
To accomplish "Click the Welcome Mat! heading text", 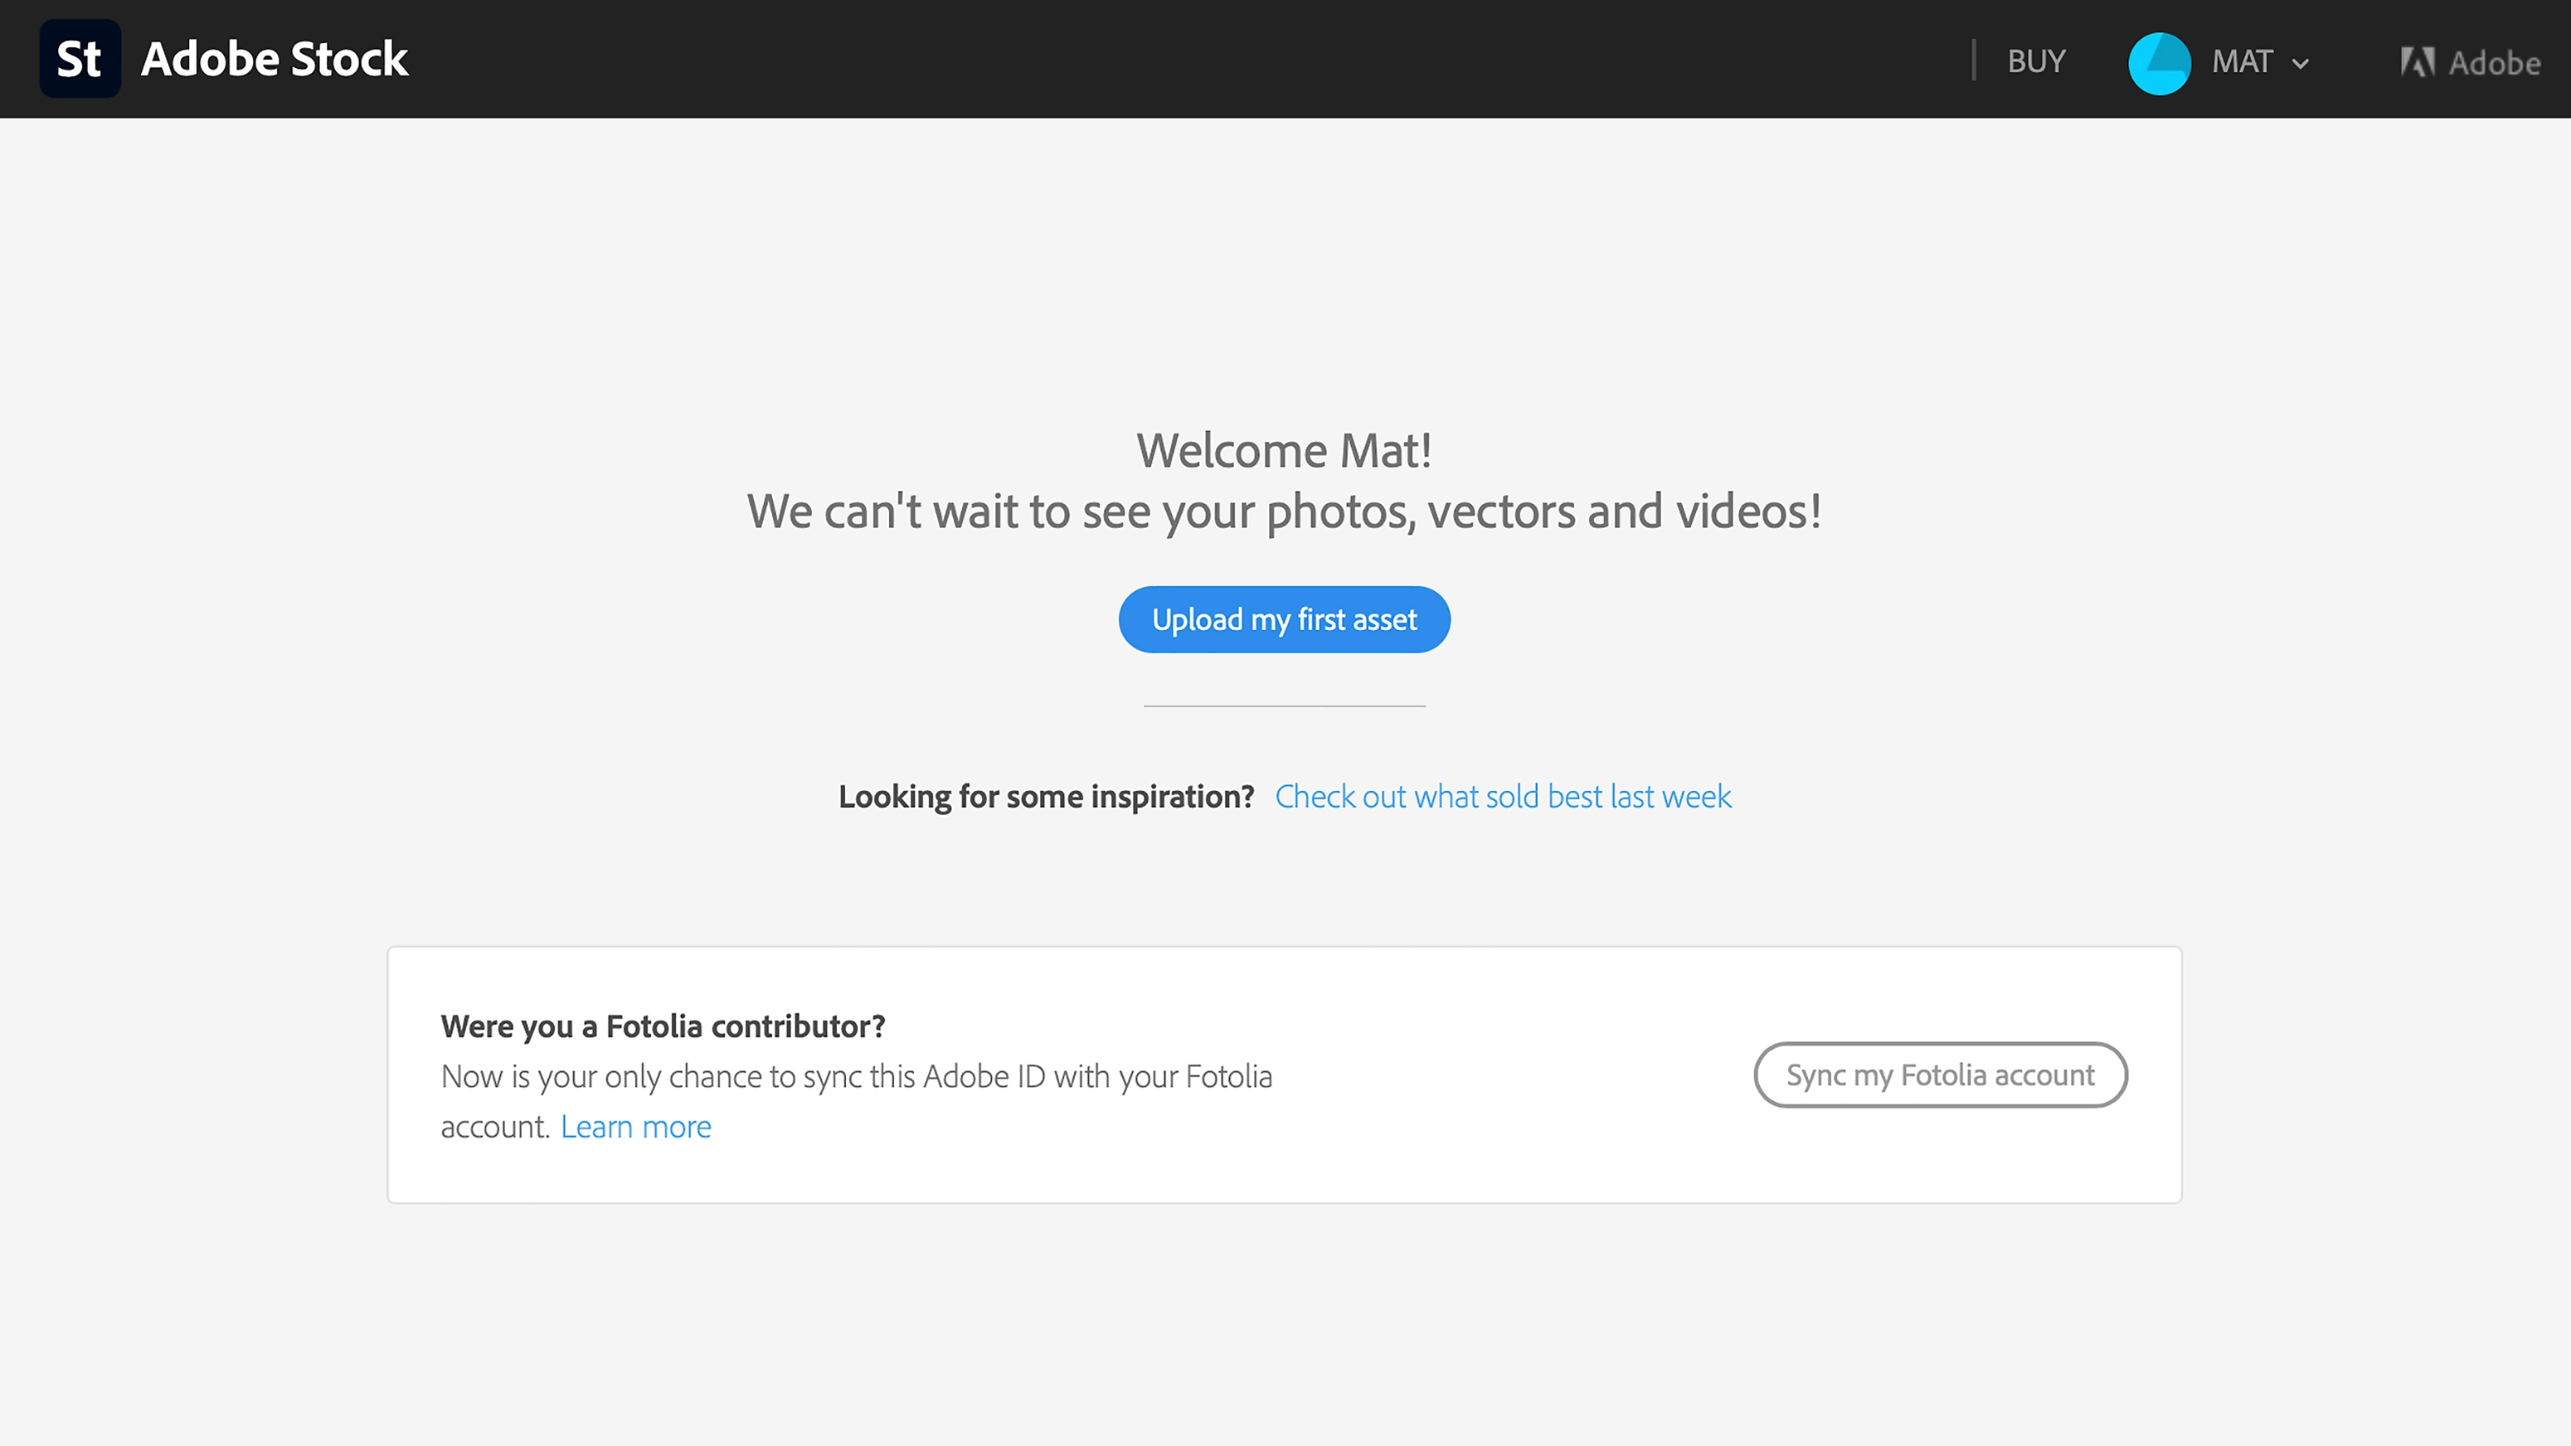I will [x=1285, y=450].
